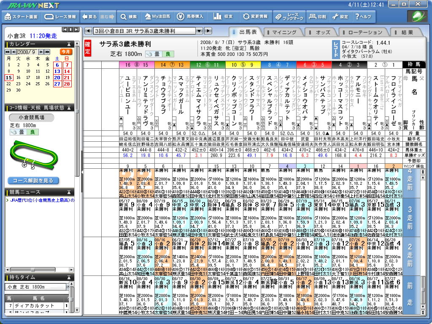432x324 pixels.
Task: Open the 収支 balance chart
Action: (x=223, y=17)
